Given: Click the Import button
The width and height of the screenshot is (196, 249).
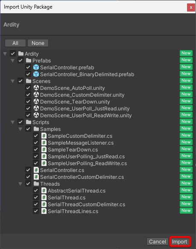Looking at the screenshot, I should point(180,242).
